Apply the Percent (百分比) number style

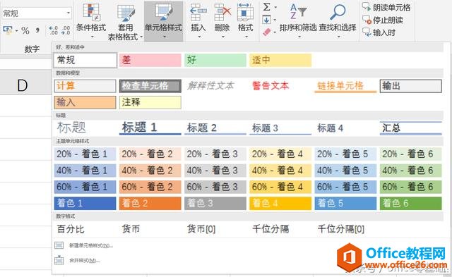pos(85,229)
